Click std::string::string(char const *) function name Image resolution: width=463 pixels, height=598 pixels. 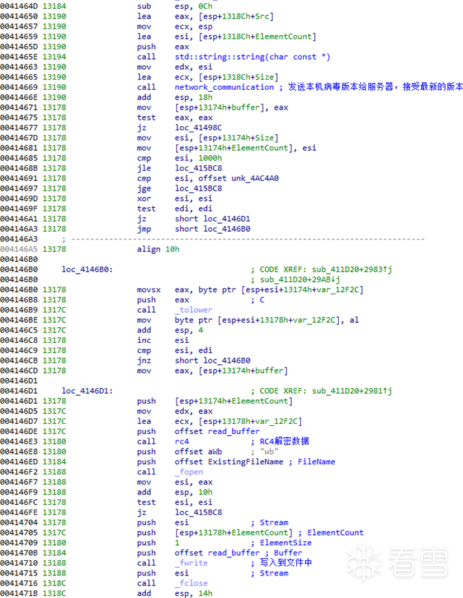coord(252,57)
